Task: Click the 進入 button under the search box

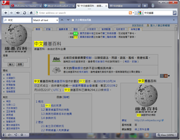Action: click(11, 65)
